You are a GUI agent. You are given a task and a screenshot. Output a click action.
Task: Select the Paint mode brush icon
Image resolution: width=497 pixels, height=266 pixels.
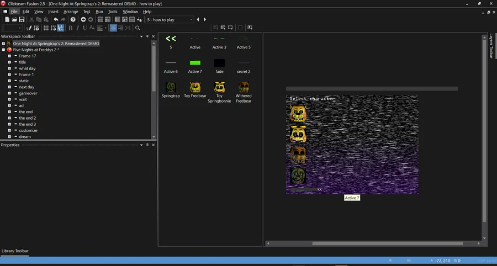(29, 28)
